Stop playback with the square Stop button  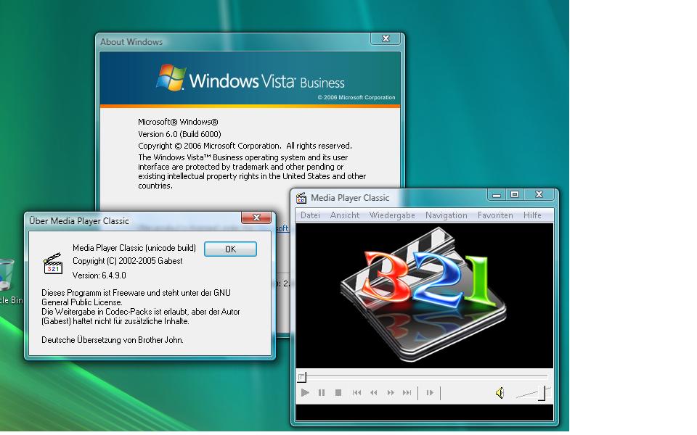pos(338,393)
